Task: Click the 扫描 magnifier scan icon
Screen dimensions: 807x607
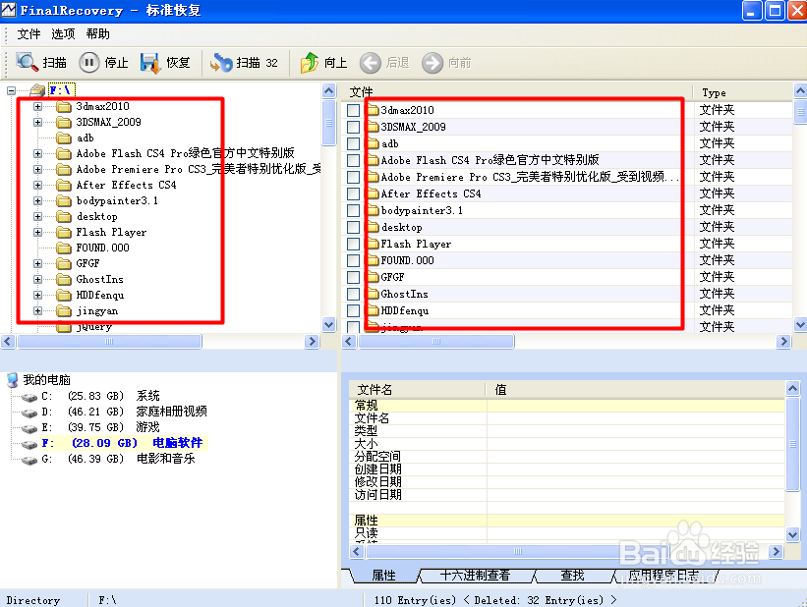Action: [x=27, y=62]
